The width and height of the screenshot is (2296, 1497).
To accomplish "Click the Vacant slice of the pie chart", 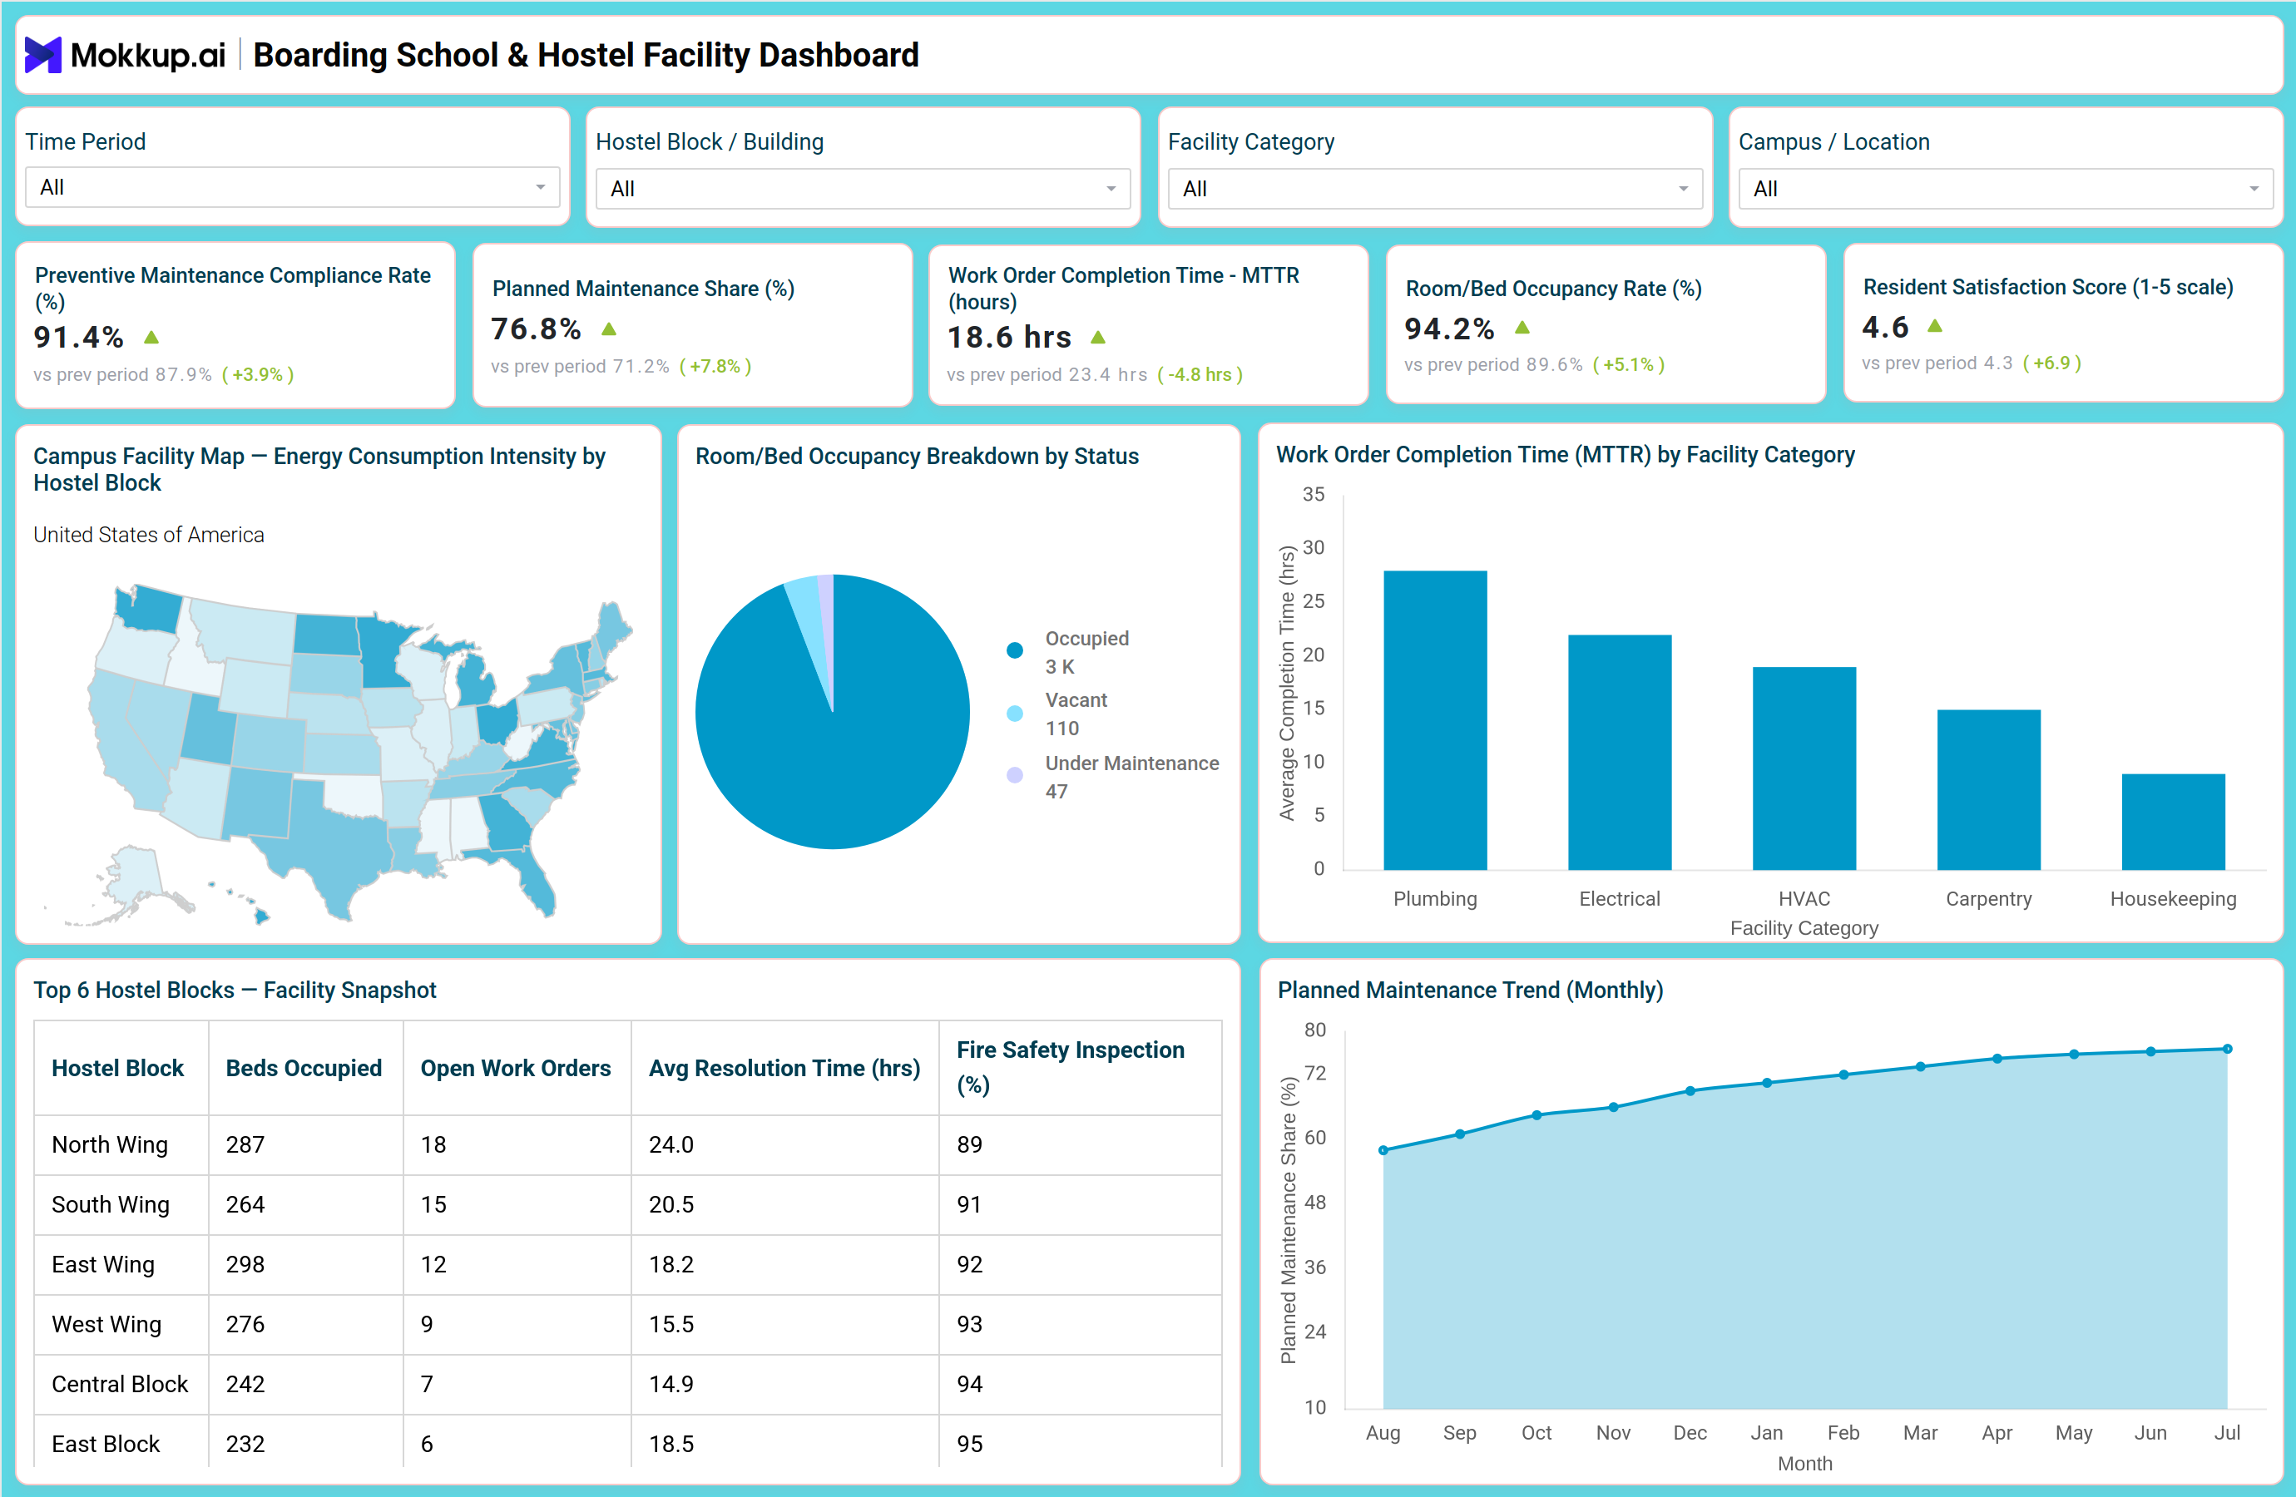I will [x=808, y=617].
